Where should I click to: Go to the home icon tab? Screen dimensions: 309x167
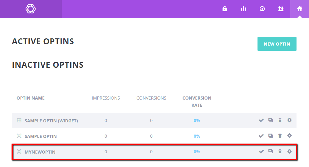point(300,9)
